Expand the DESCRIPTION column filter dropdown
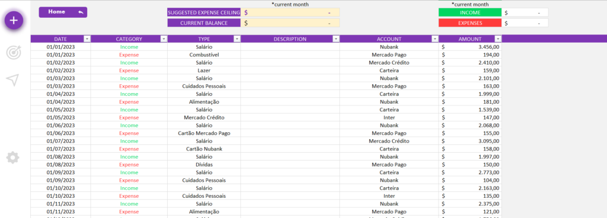The image size is (607, 218). click(336, 39)
